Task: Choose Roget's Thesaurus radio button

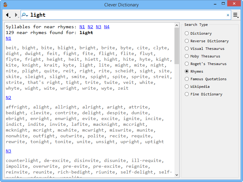Action: (x=187, y=64)
